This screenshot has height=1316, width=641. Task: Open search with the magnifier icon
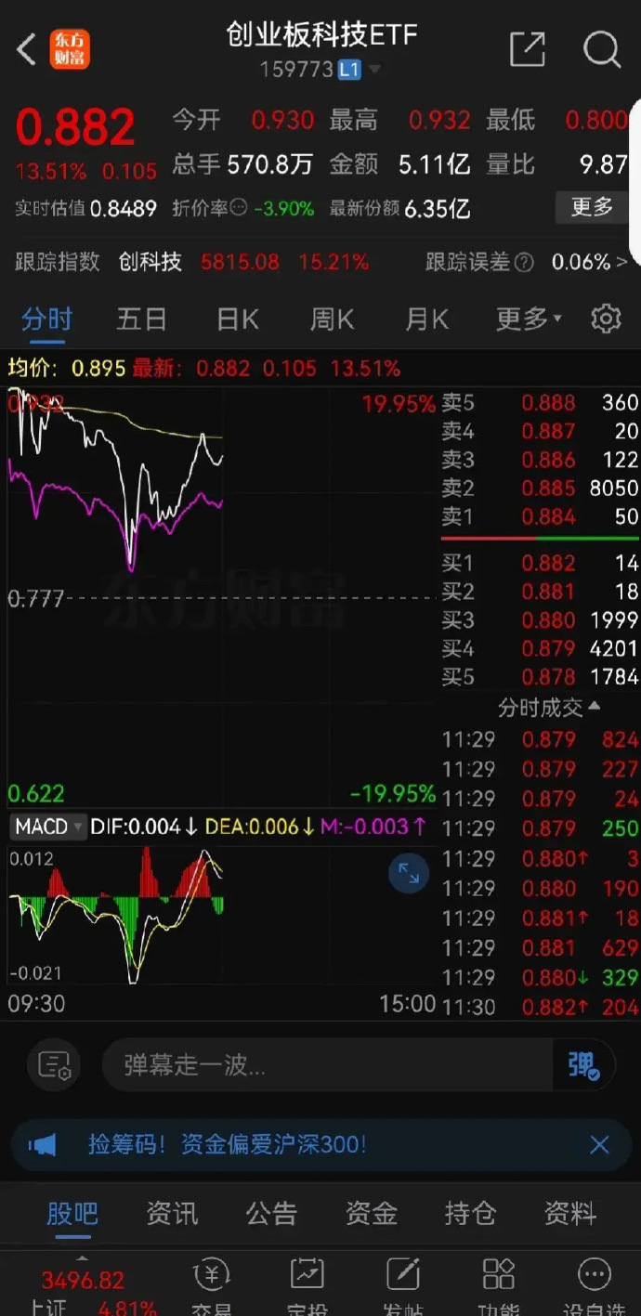point(601,49)
